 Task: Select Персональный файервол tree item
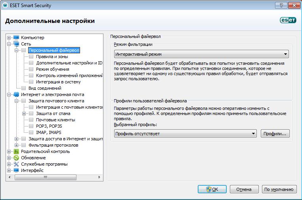(54, 50)
